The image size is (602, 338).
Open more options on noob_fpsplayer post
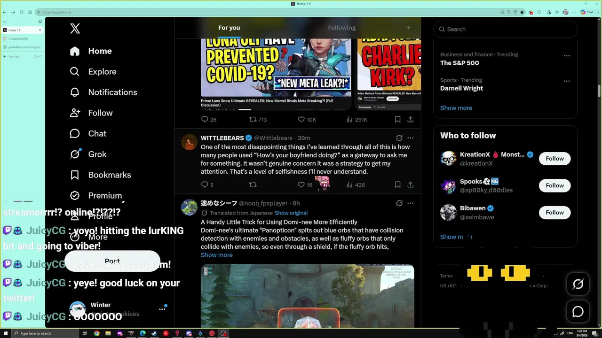[x=411, y=203]
